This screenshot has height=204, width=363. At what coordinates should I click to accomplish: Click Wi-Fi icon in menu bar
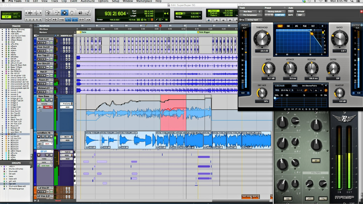pos(320,1)
